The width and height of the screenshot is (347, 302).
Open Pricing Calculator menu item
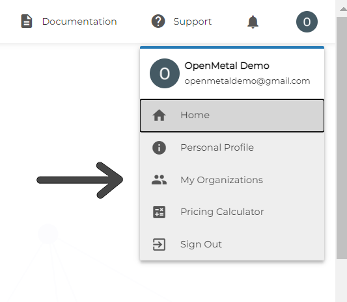point(232,212)
